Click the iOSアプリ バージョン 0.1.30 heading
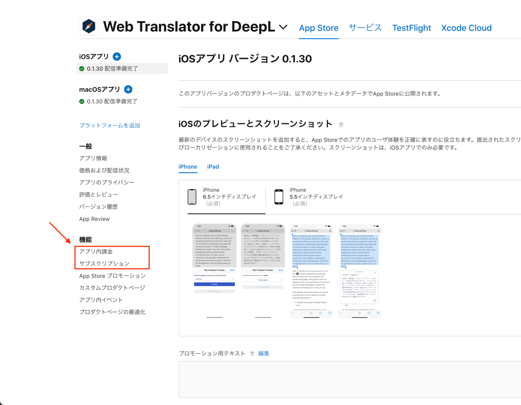The width and height of the screenshot is (521, 405). coord(245,59)
